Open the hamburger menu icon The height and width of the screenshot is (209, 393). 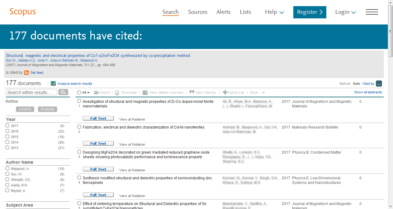(x=372, y=12)
